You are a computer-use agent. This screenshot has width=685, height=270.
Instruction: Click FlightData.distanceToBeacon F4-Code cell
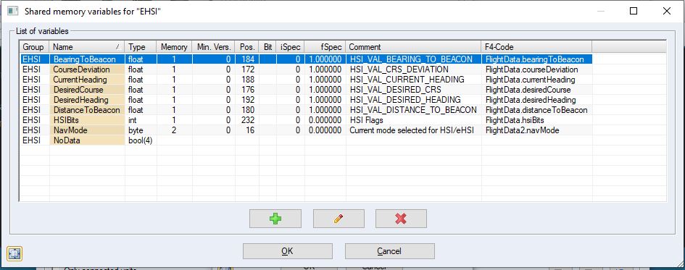[536, 110]
